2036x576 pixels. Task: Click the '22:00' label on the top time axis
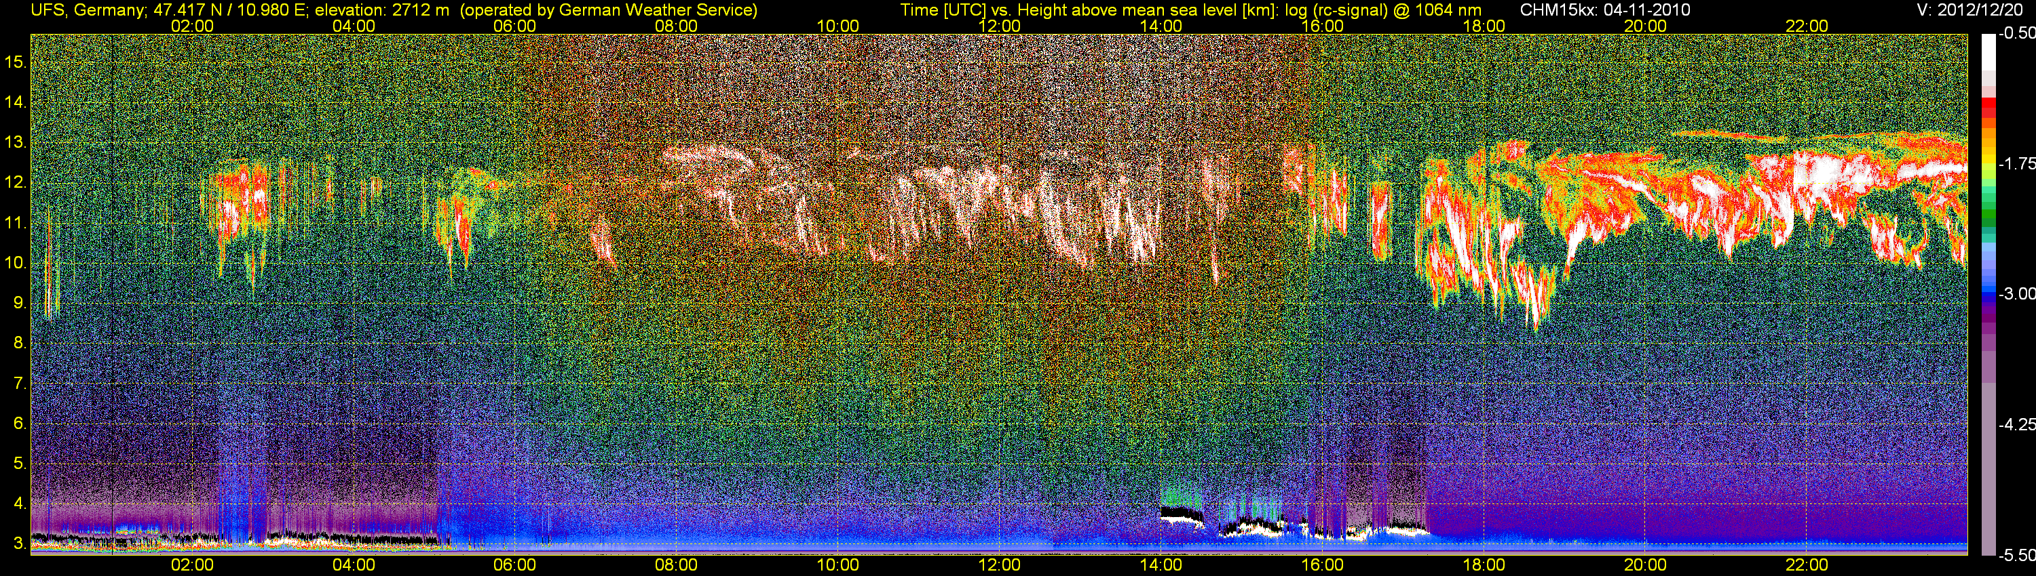(x=1807, y=25)
